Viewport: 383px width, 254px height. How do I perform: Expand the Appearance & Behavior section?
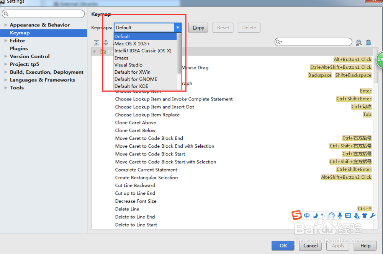(6, 25)
